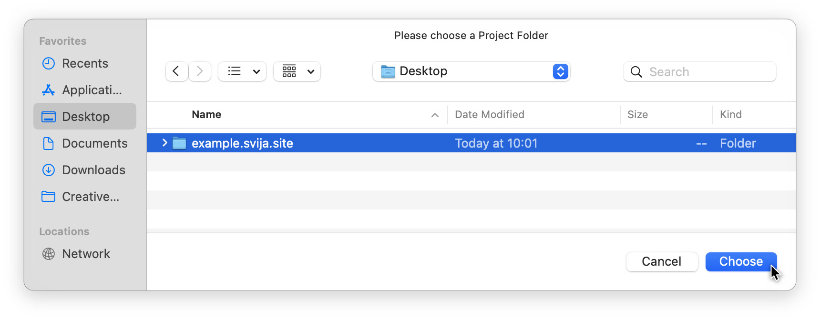Open the grouping options dropdown arrow
The width and height of the screenshot is (820, 319).
311,72
